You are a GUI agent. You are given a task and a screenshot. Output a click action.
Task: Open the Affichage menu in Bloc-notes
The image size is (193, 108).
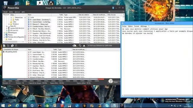point(144,26)
